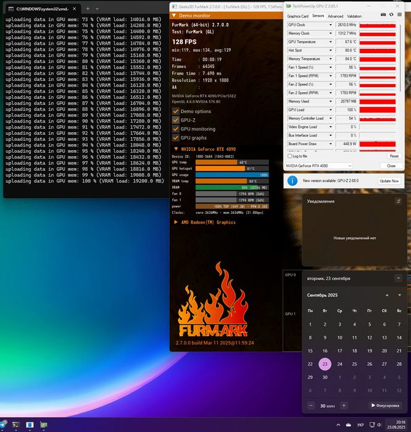Screen dimensions: 411x432
Task: Open the Memory Temperature sensor dropdown
Action: point(330,59)
